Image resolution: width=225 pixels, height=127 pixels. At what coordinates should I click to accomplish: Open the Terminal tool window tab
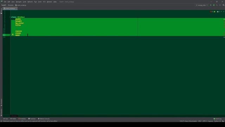[32, 119]
